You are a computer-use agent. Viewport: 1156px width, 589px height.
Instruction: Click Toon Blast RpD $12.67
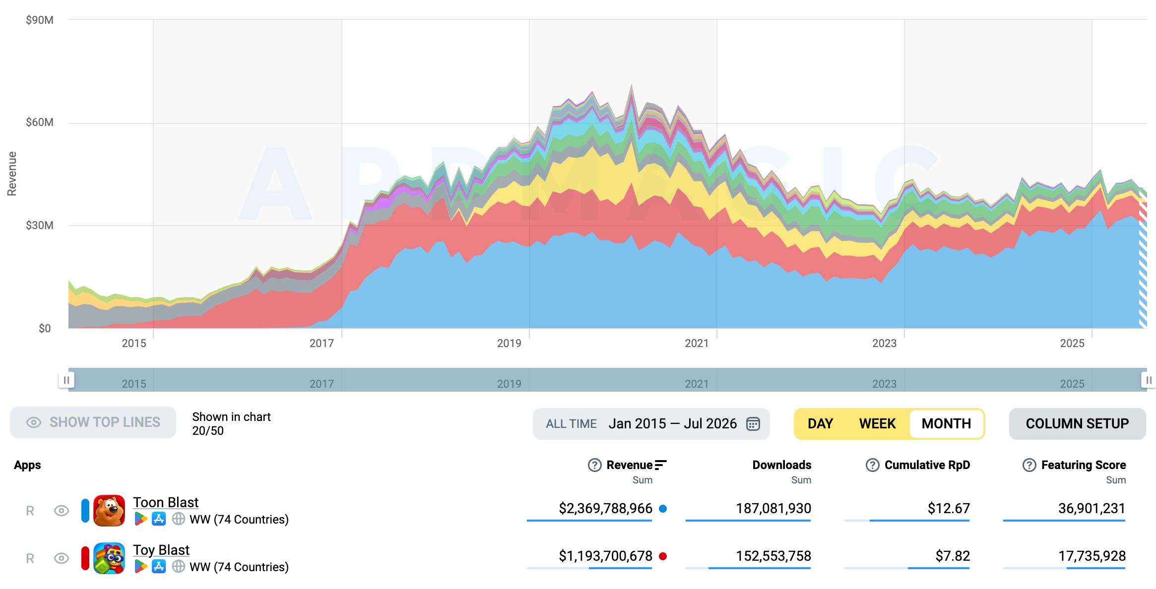[949, 509]
